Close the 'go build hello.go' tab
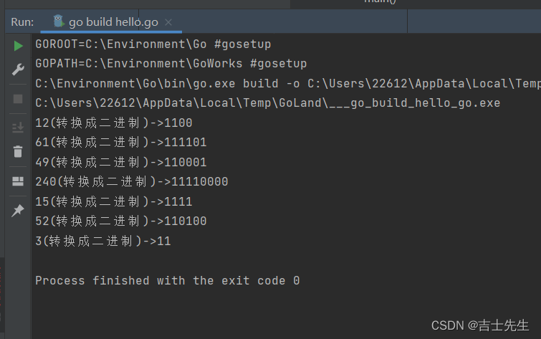The image size is (541, 339). [x=168, y=22]
